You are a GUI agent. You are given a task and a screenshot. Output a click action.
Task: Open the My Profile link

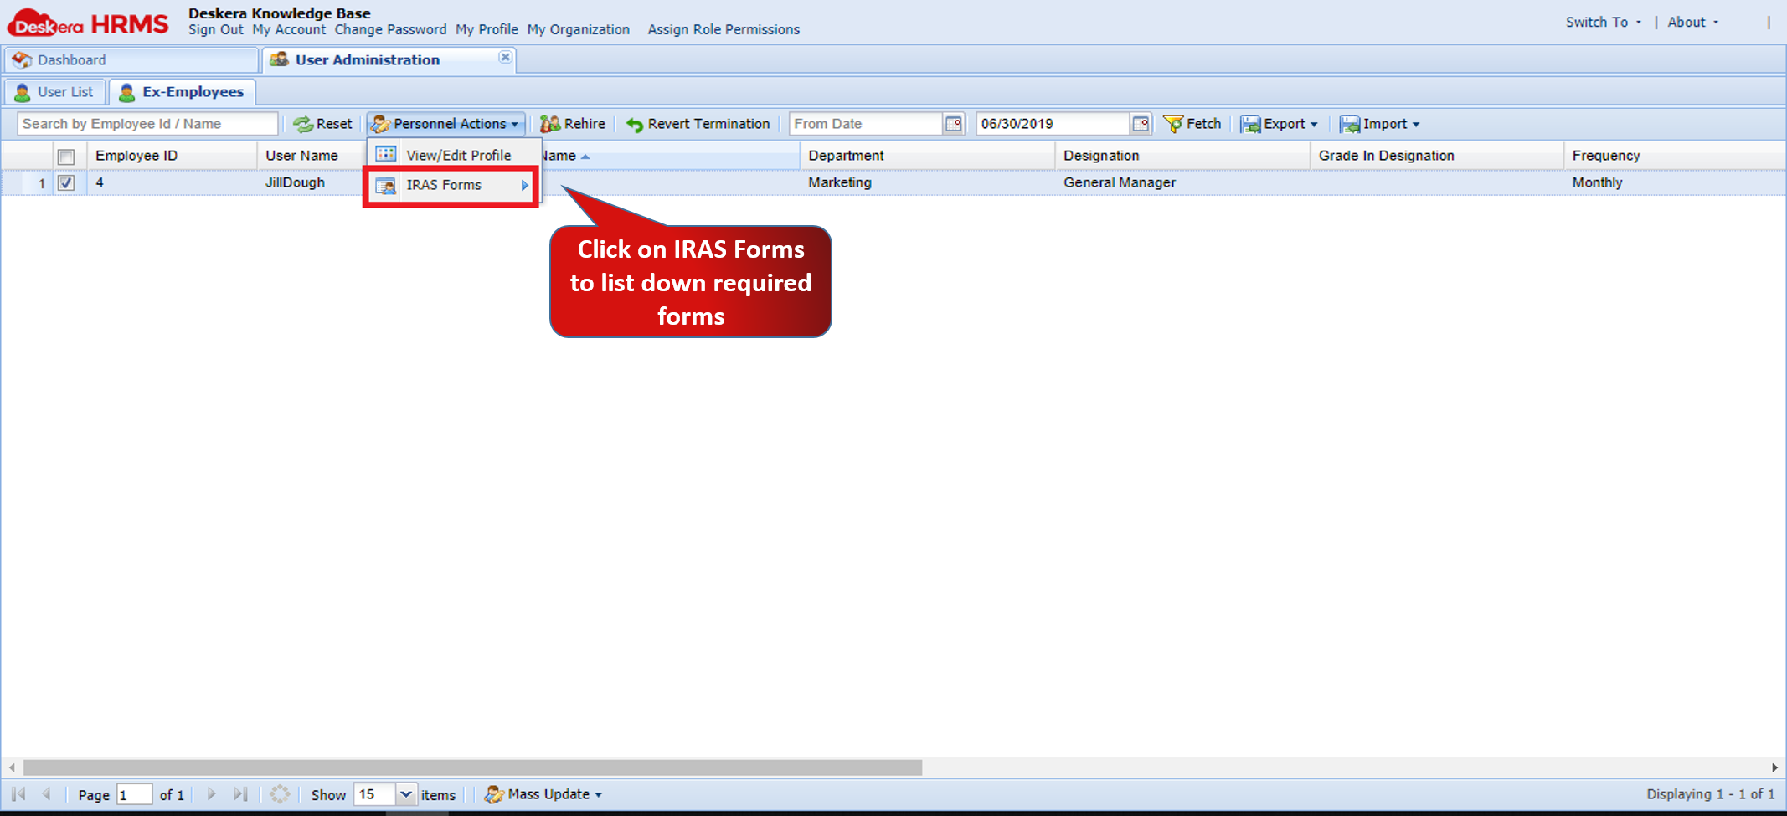click(x=487, y=30)
